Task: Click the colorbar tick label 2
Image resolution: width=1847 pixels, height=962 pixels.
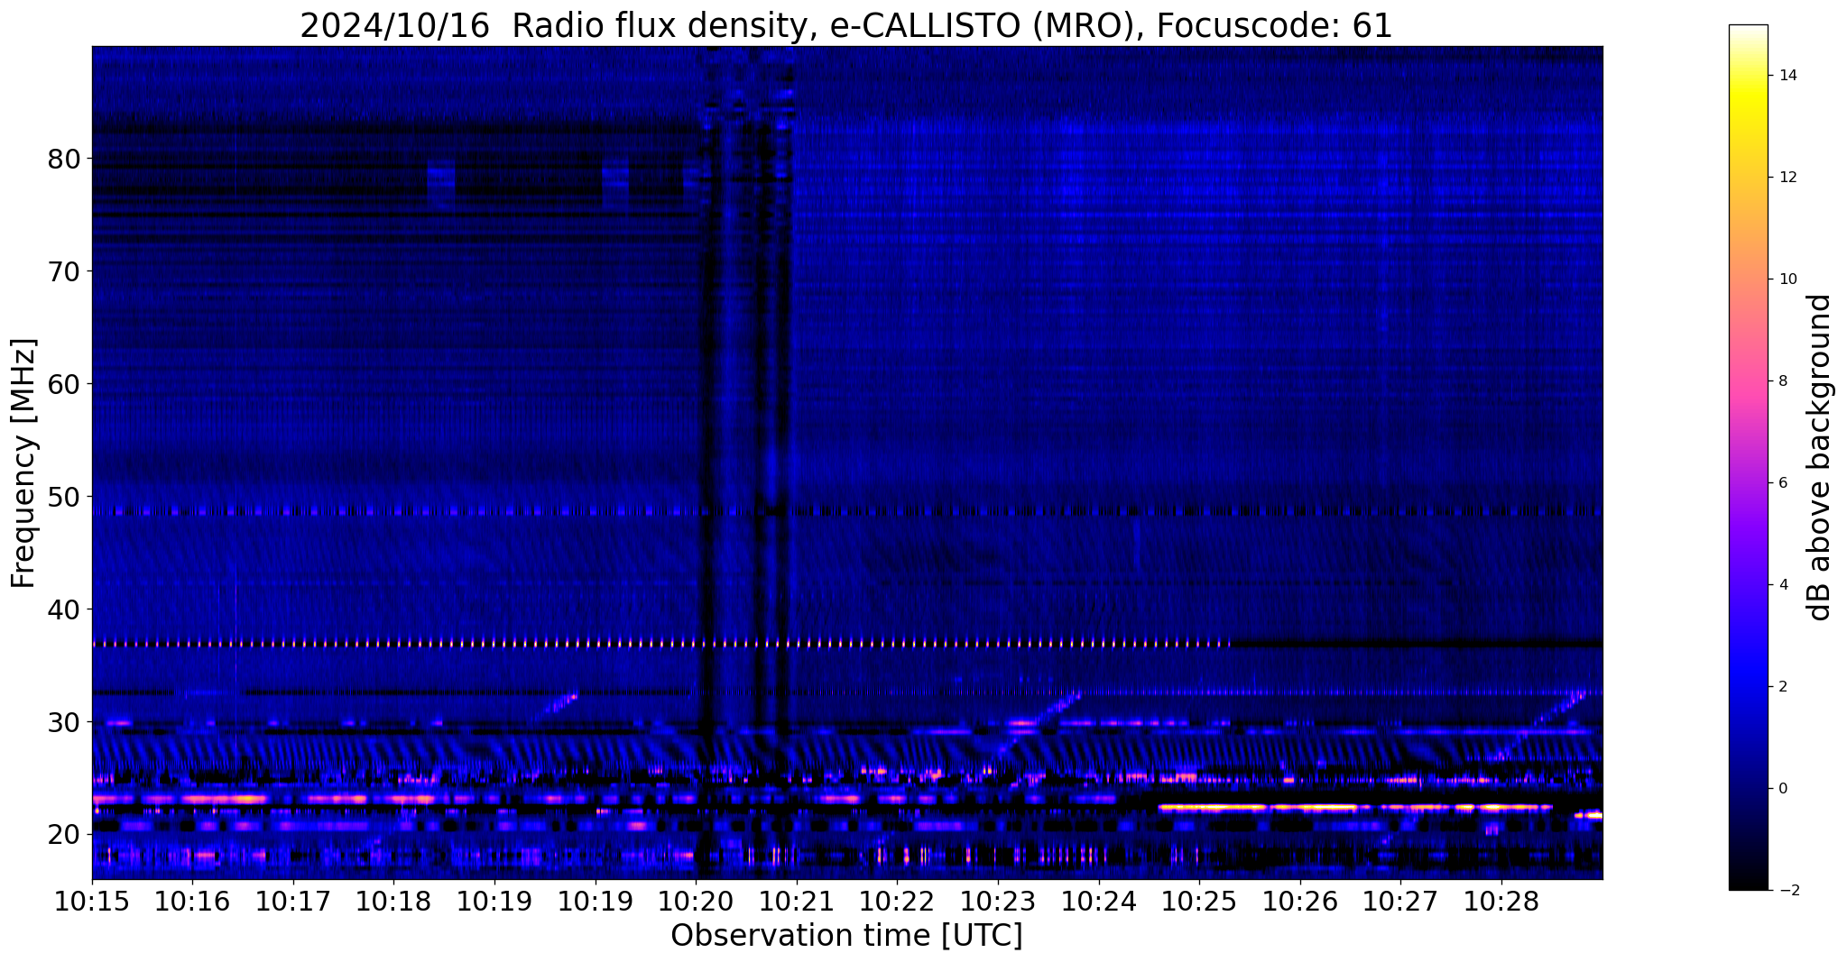Action: 1782,687
